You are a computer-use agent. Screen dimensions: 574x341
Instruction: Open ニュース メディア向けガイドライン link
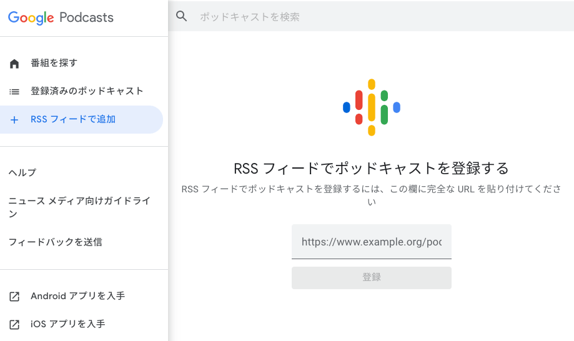79,207
